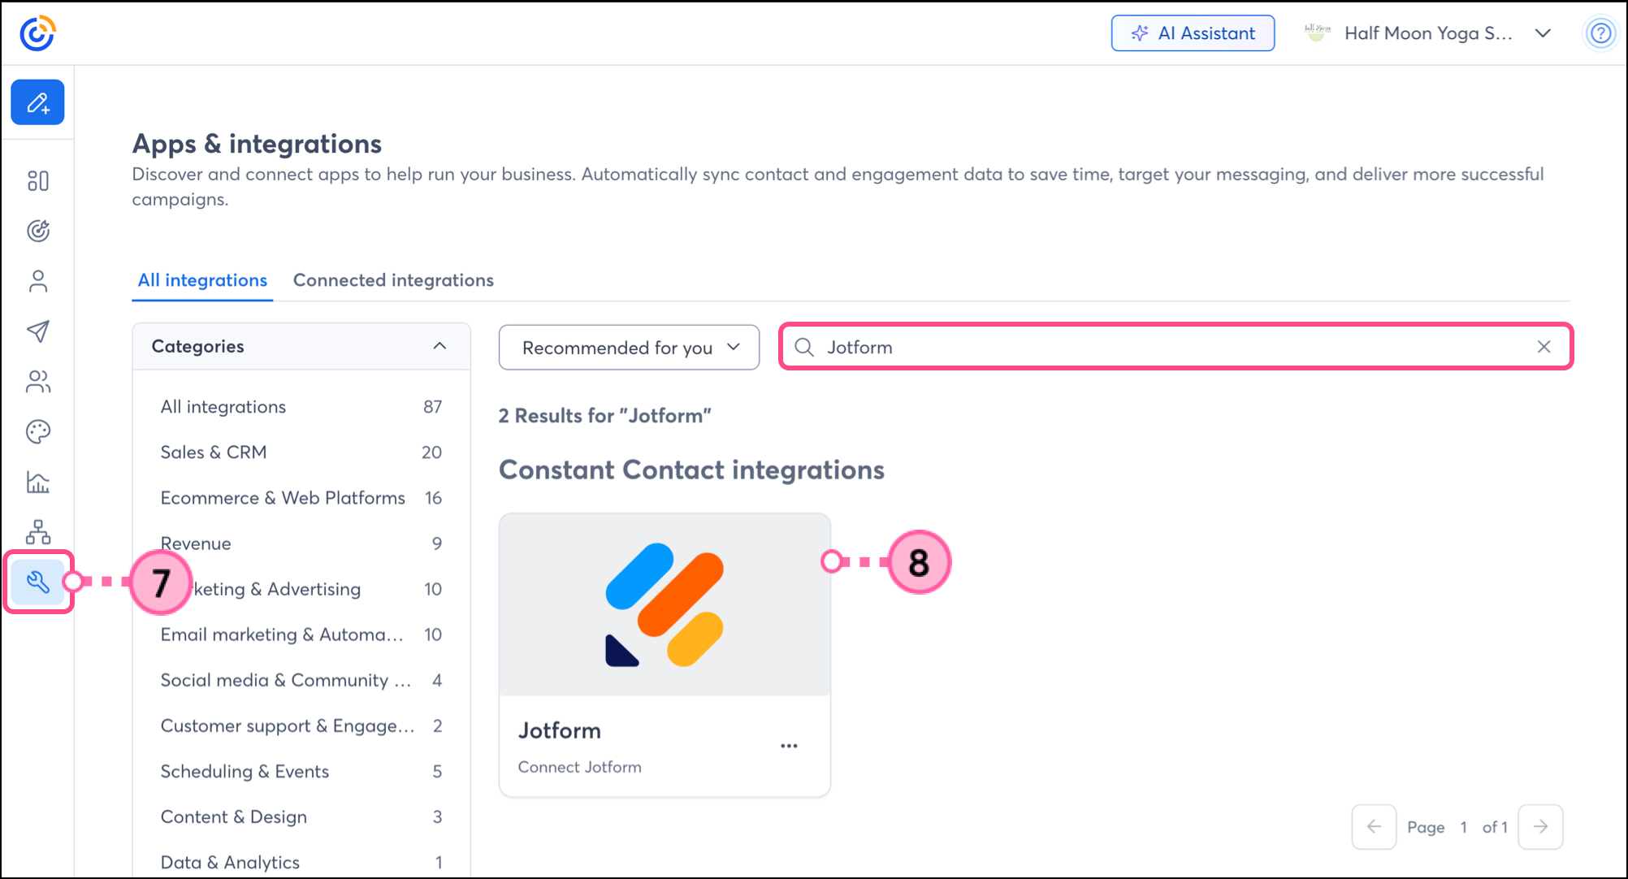The width and height of the screenshot is (1628, 879).
Task: Open the automation flow icon in sidebar
Action: point(38,532)
